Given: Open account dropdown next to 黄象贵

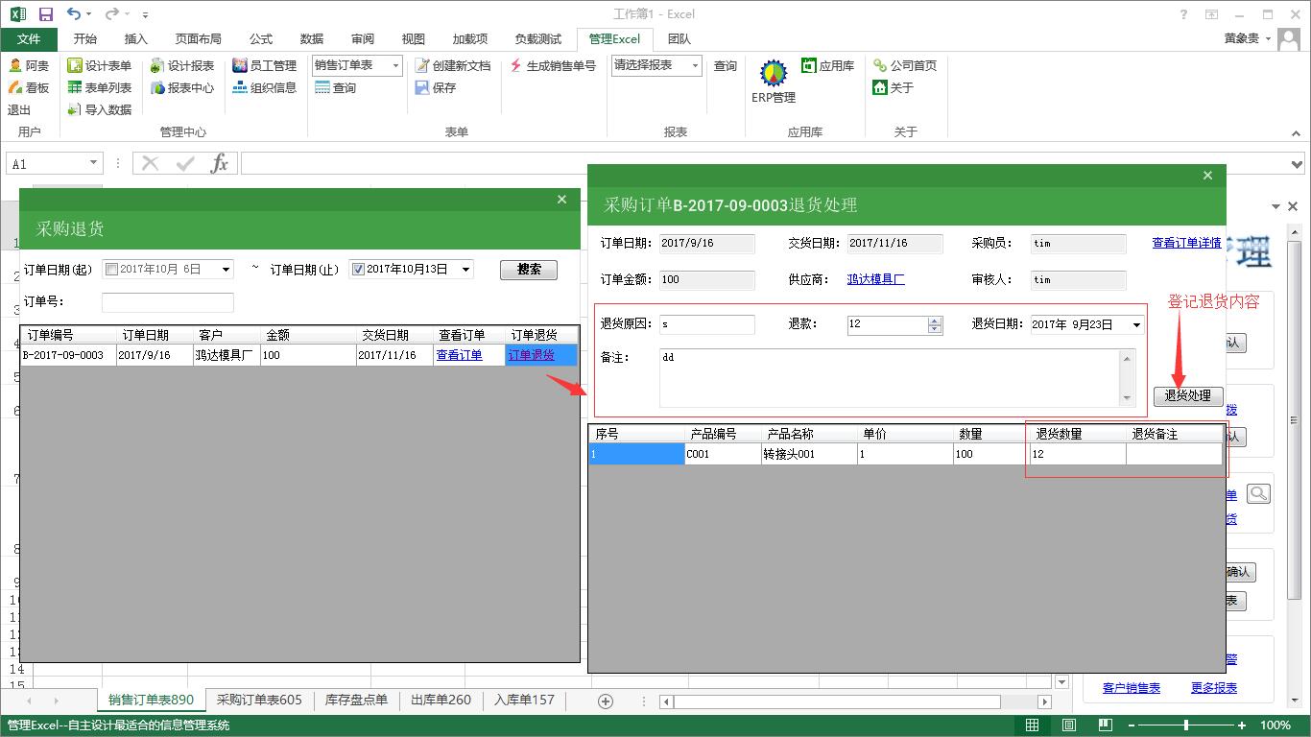Looking at the screenshot, I should 1270,39.
